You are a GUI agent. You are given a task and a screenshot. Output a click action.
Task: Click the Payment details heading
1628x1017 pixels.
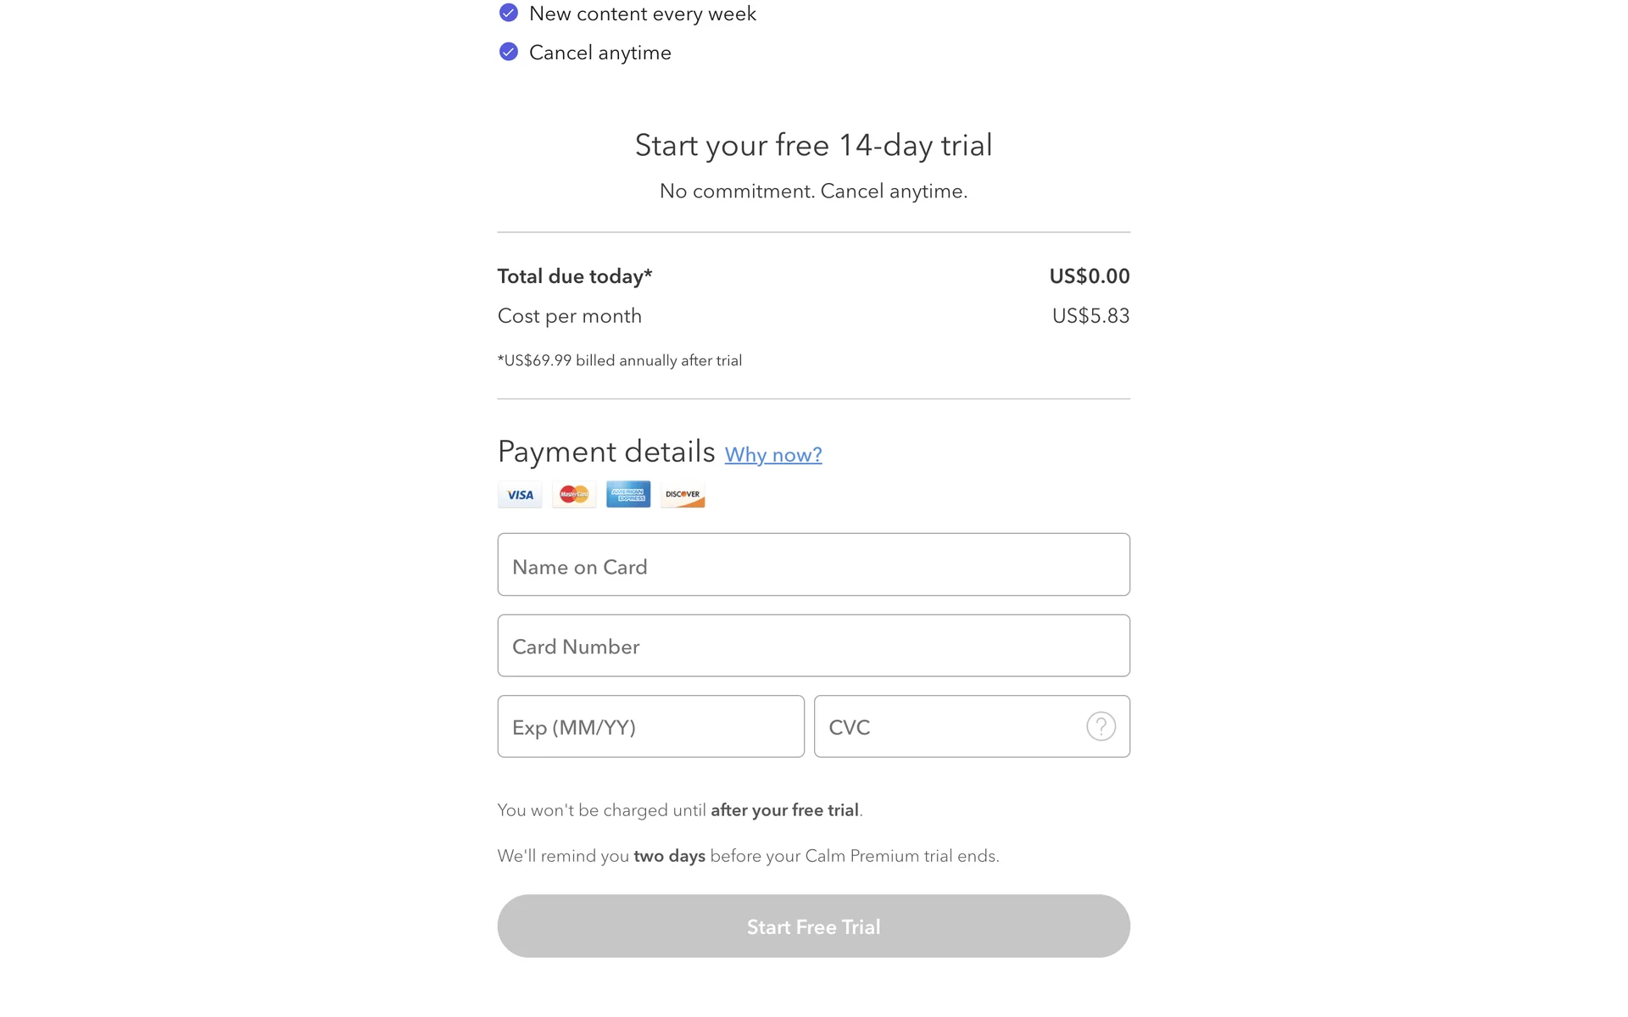[606, 452]
